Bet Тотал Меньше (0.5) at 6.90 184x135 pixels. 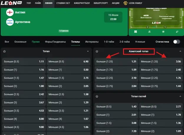[68, 61]
